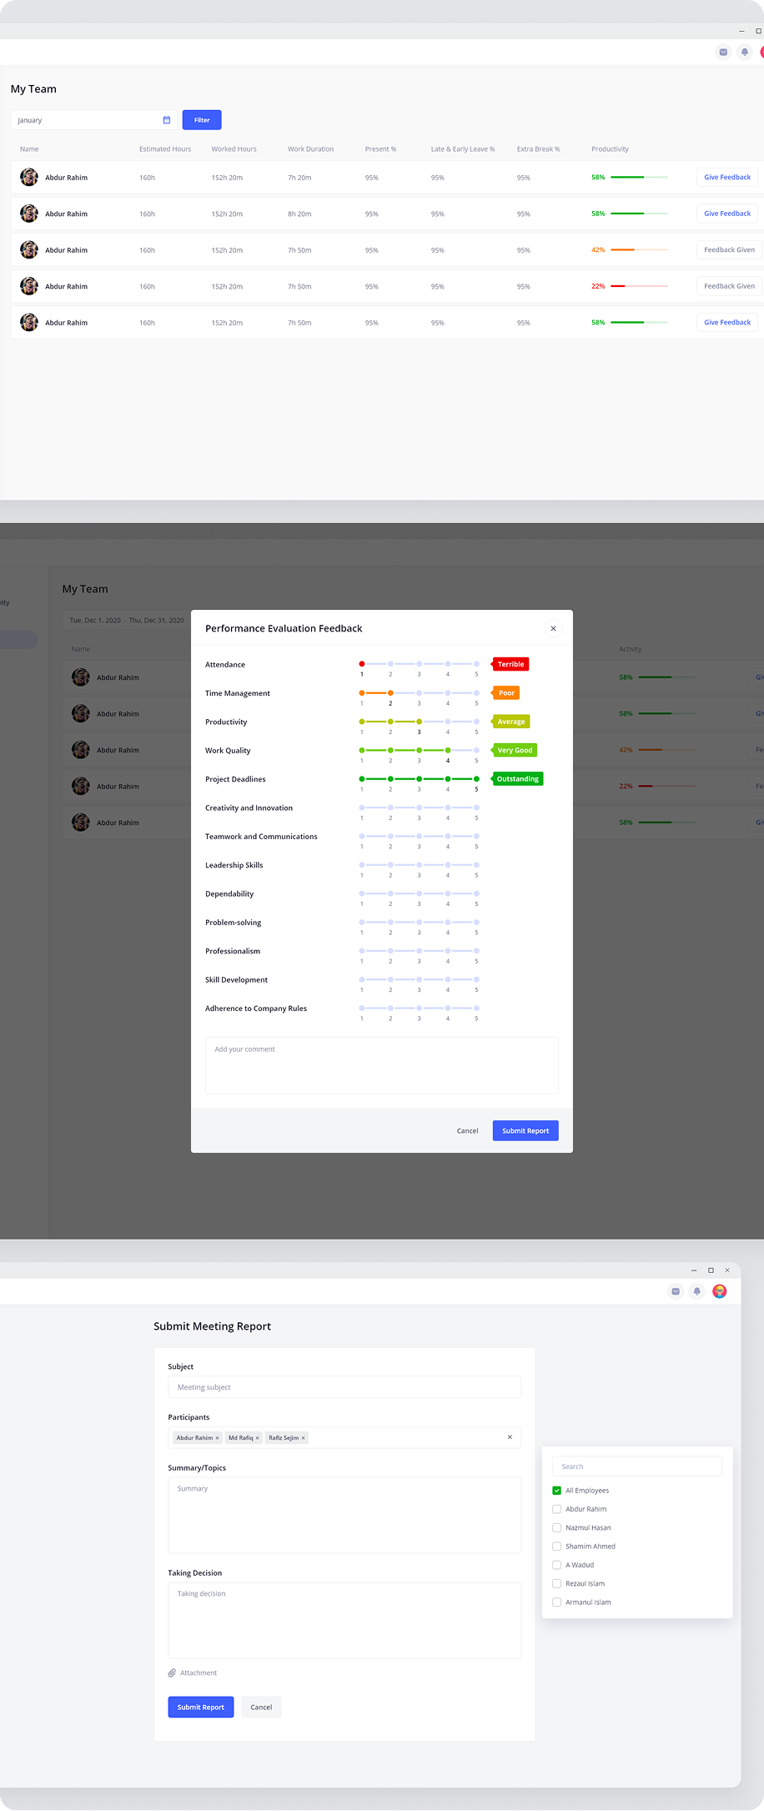Click the Summary text area
764x1811 pixels.
point(344,1515)
